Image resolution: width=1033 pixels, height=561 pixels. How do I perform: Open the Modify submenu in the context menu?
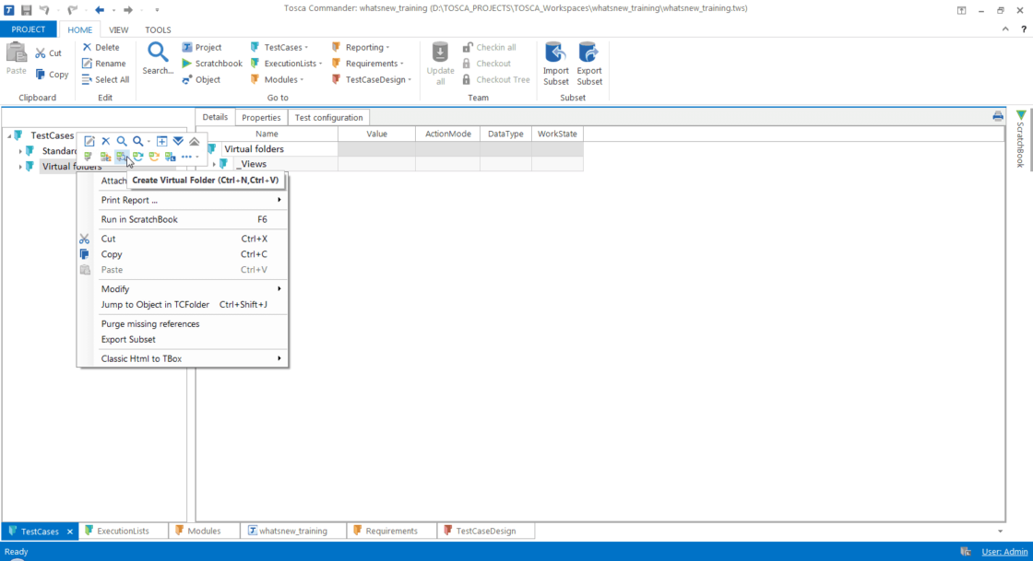(x=184, y=288)
